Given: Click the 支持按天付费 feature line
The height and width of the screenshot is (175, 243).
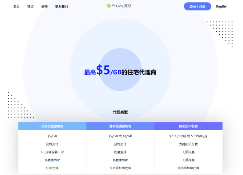Looking at the screenshot, I should [x=188, y=144].
